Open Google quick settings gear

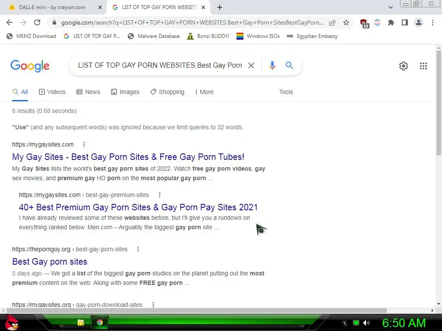coord(404,66)
